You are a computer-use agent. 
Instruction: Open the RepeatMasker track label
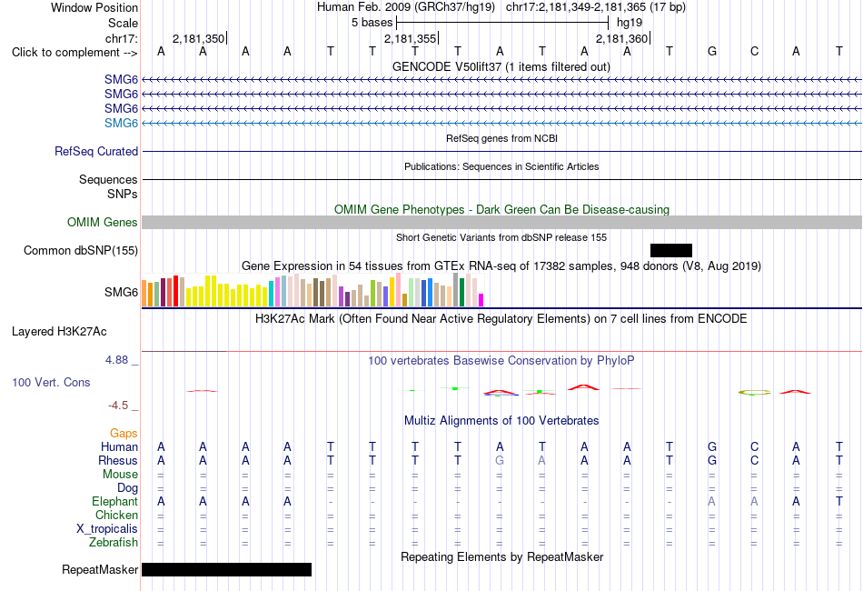(100, 569)
